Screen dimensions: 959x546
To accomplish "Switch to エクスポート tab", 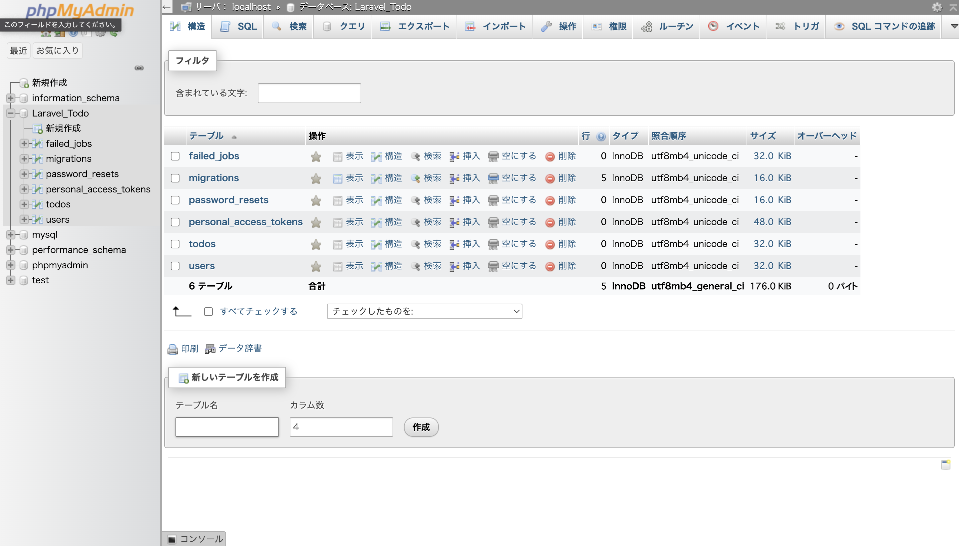I will click(x=414, y=27).
